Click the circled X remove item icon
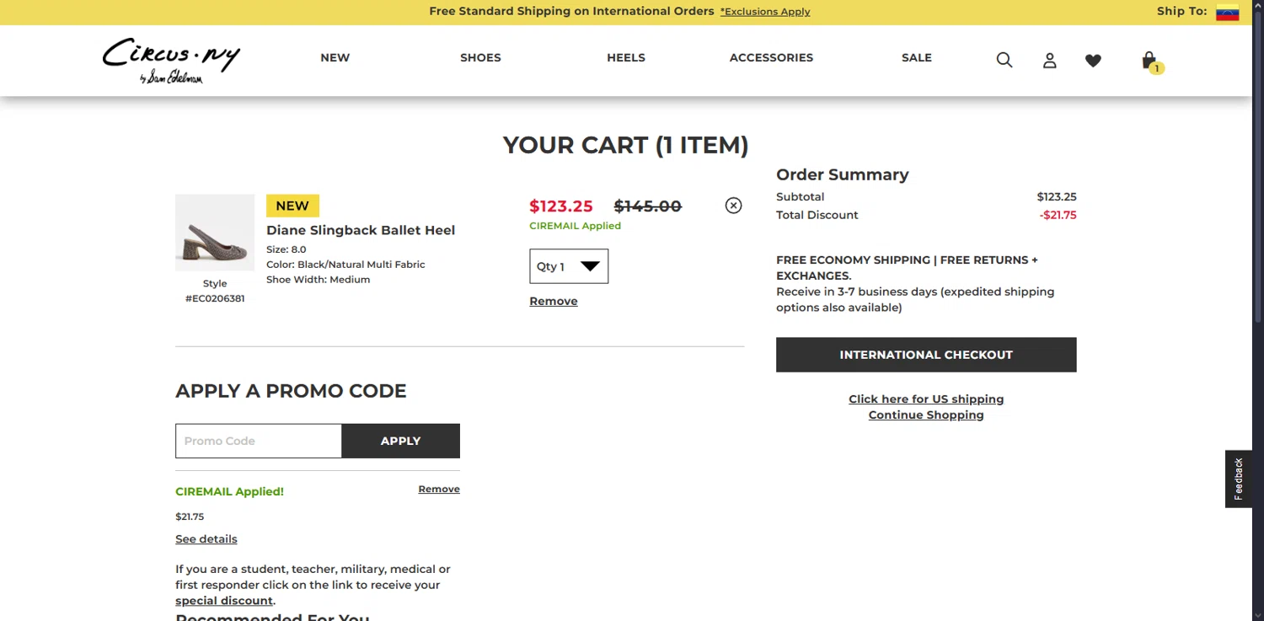 pos(733,206)
